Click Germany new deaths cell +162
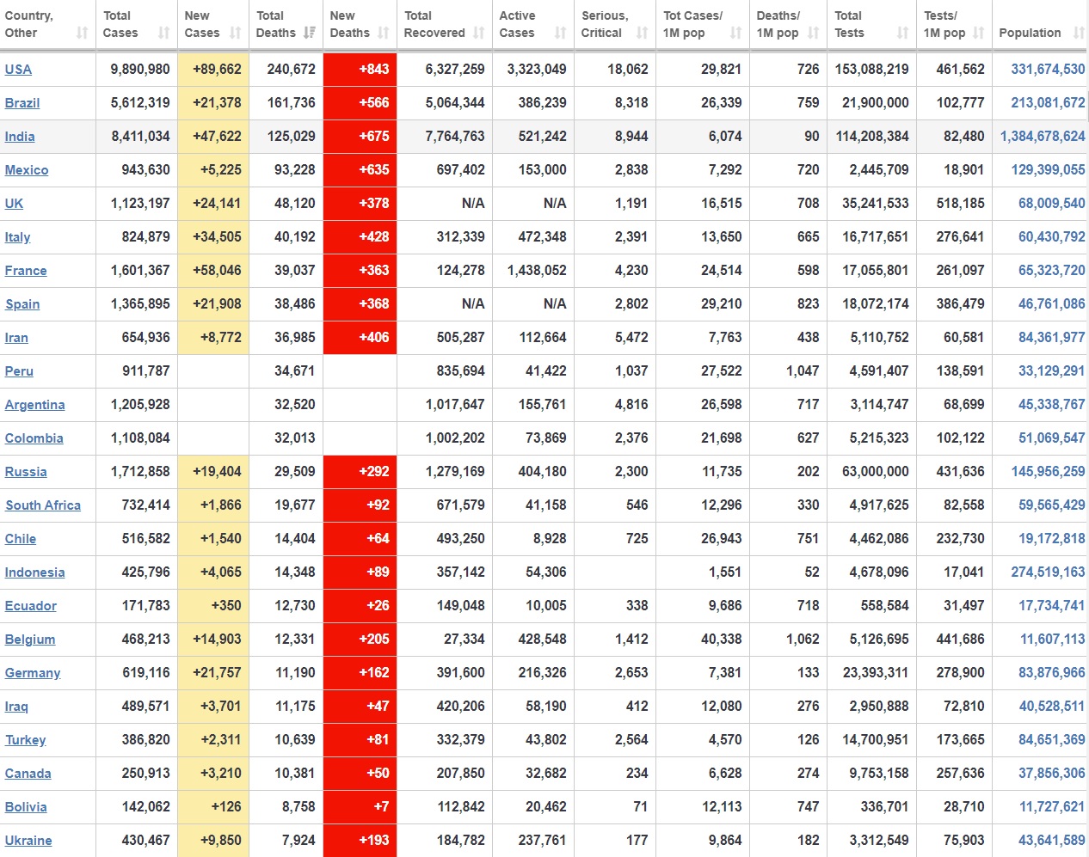This screenshot has width=1089, height=857. pyautogui.click(x=360, y=672)
